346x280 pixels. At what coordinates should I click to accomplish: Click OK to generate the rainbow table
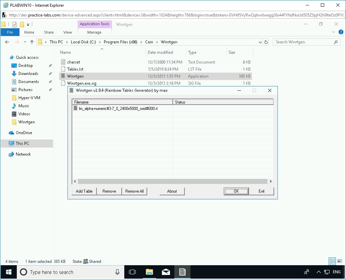(x=236, y=191)
